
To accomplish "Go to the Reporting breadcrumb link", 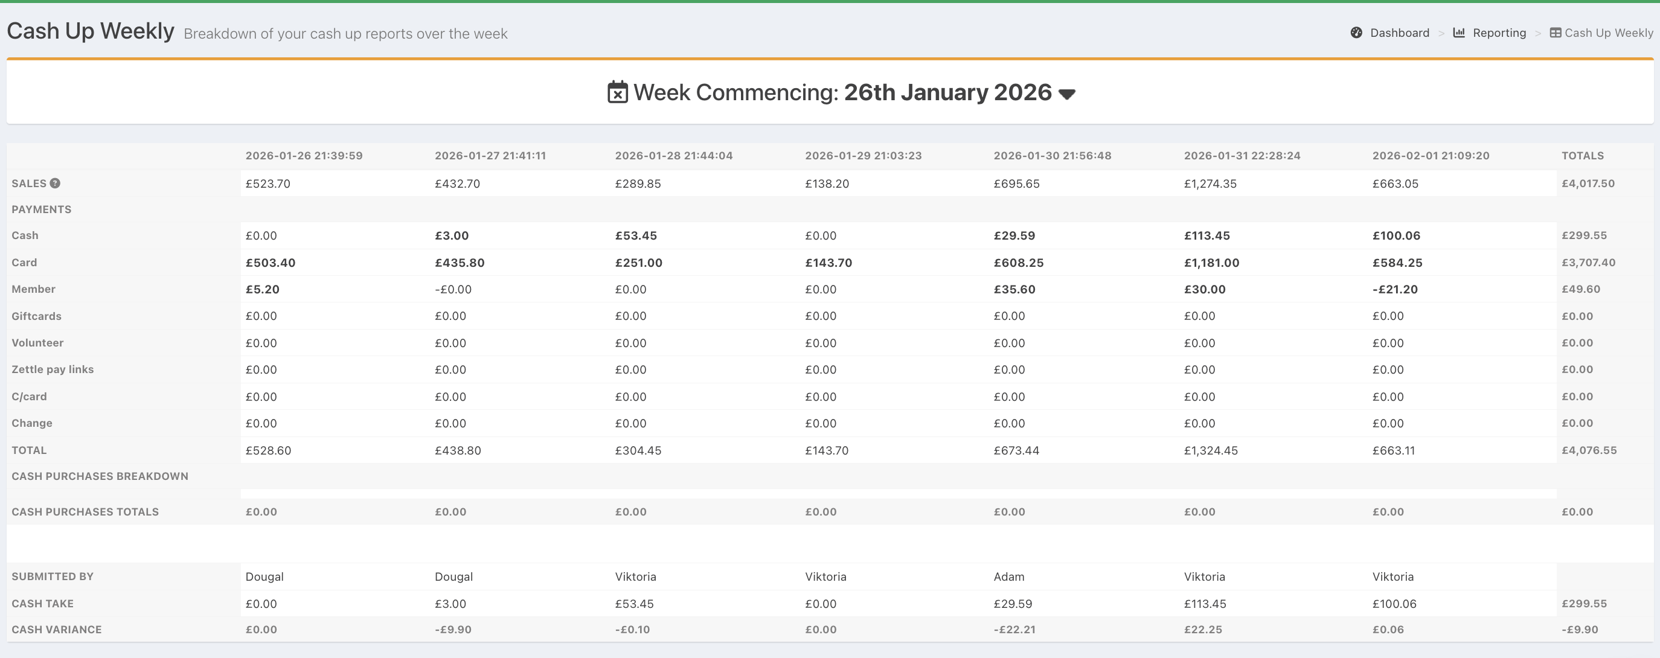I will pos(1499,33).
